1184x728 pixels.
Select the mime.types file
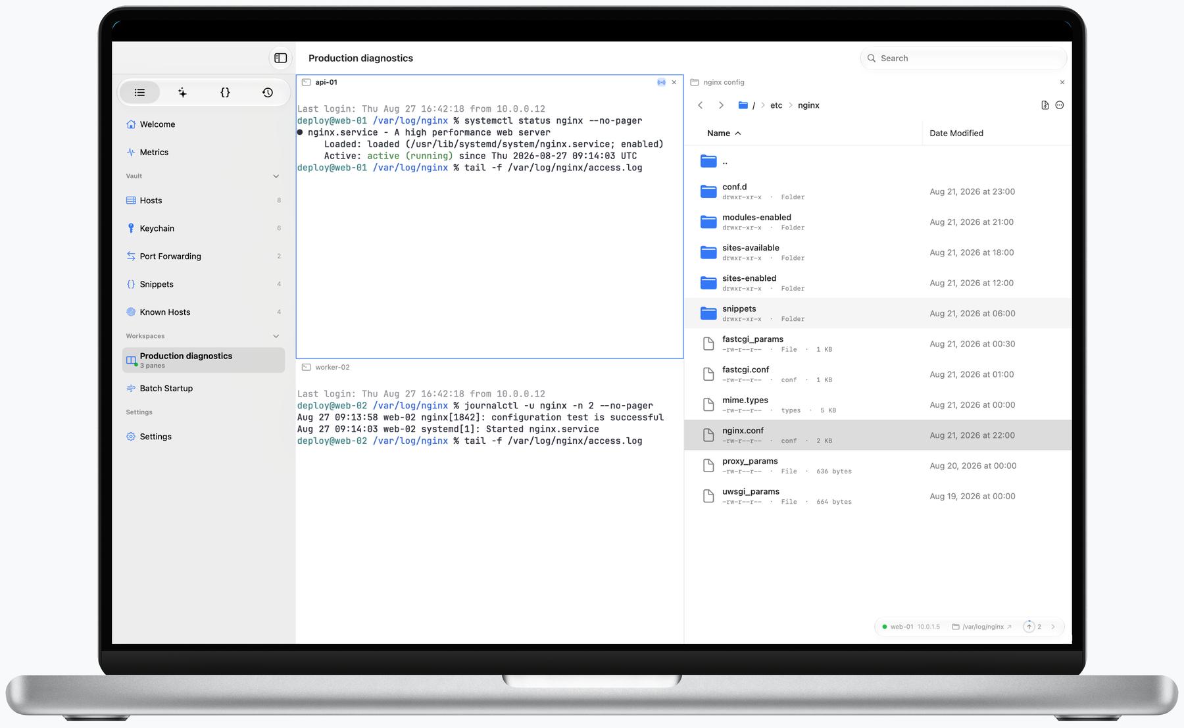click(x=877, y=404)
